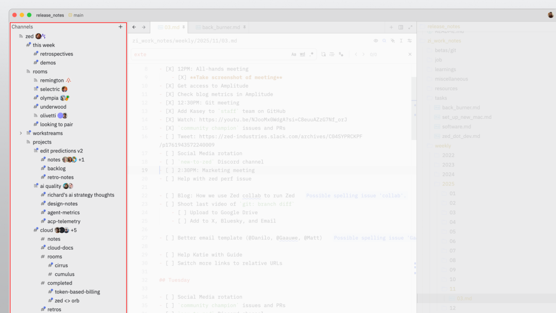Open set_up_new_mac.md in project panel

click(466, 117)
